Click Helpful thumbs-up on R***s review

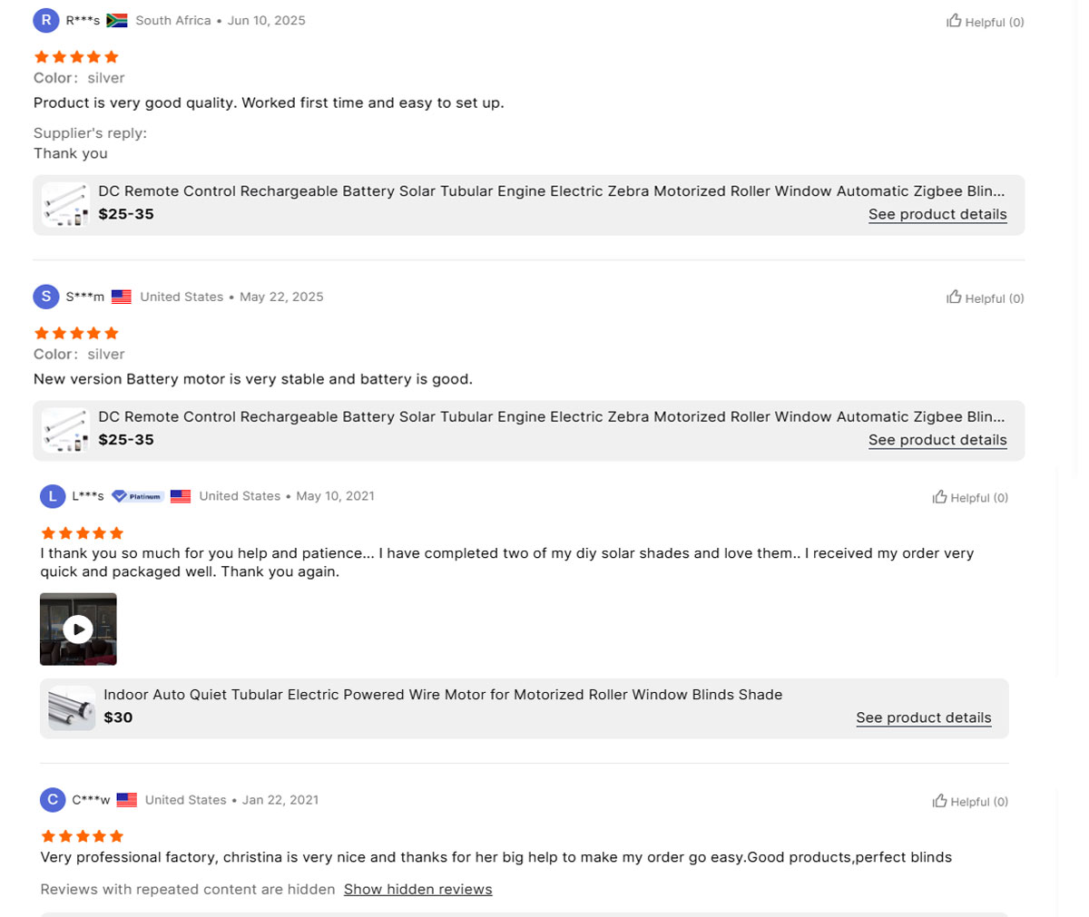985,22
